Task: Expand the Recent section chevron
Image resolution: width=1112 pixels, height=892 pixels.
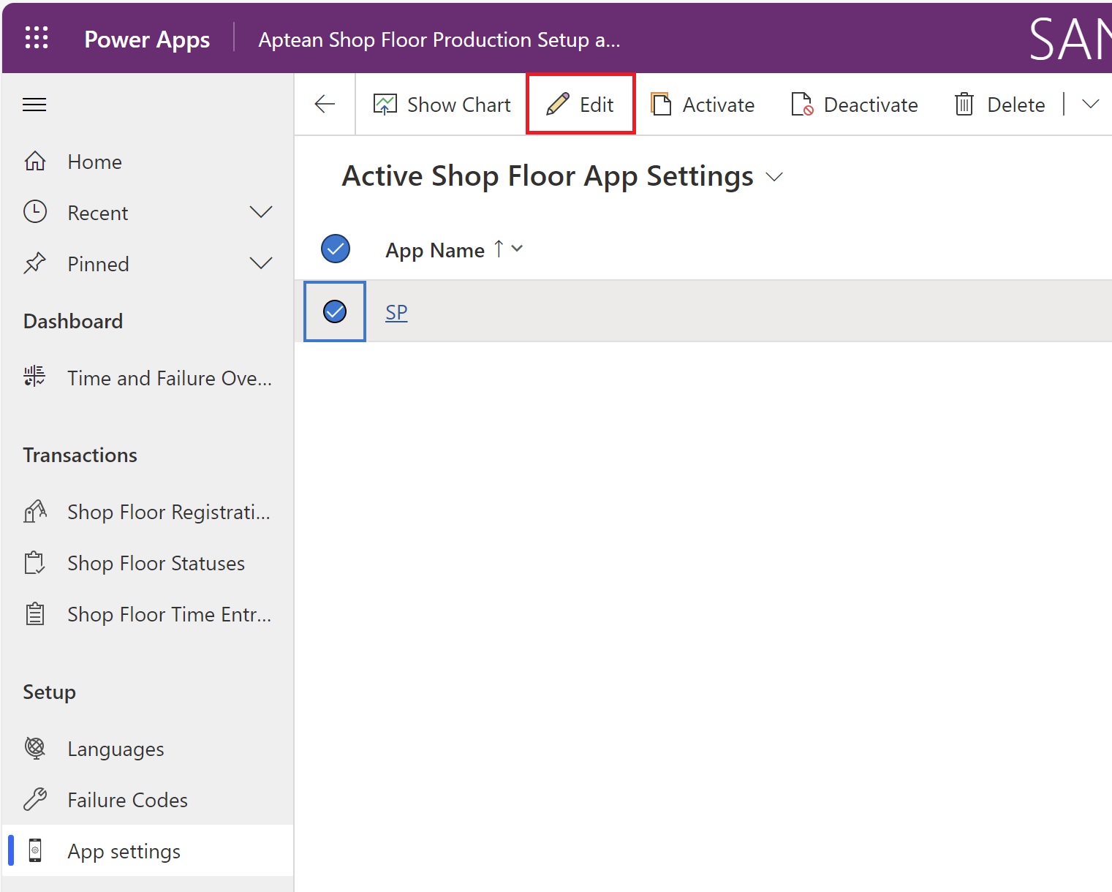Action: tap(261, 213)
